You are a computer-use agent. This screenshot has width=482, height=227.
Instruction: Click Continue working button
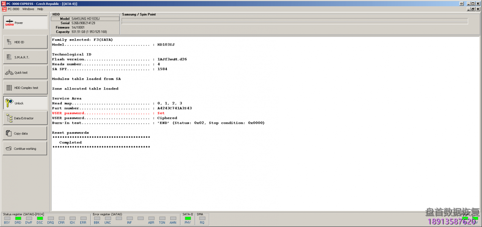[25, 149]
